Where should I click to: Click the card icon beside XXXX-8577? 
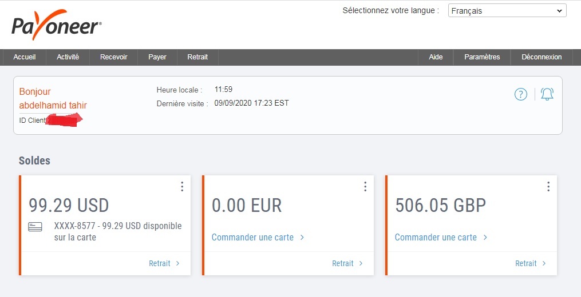35,227
